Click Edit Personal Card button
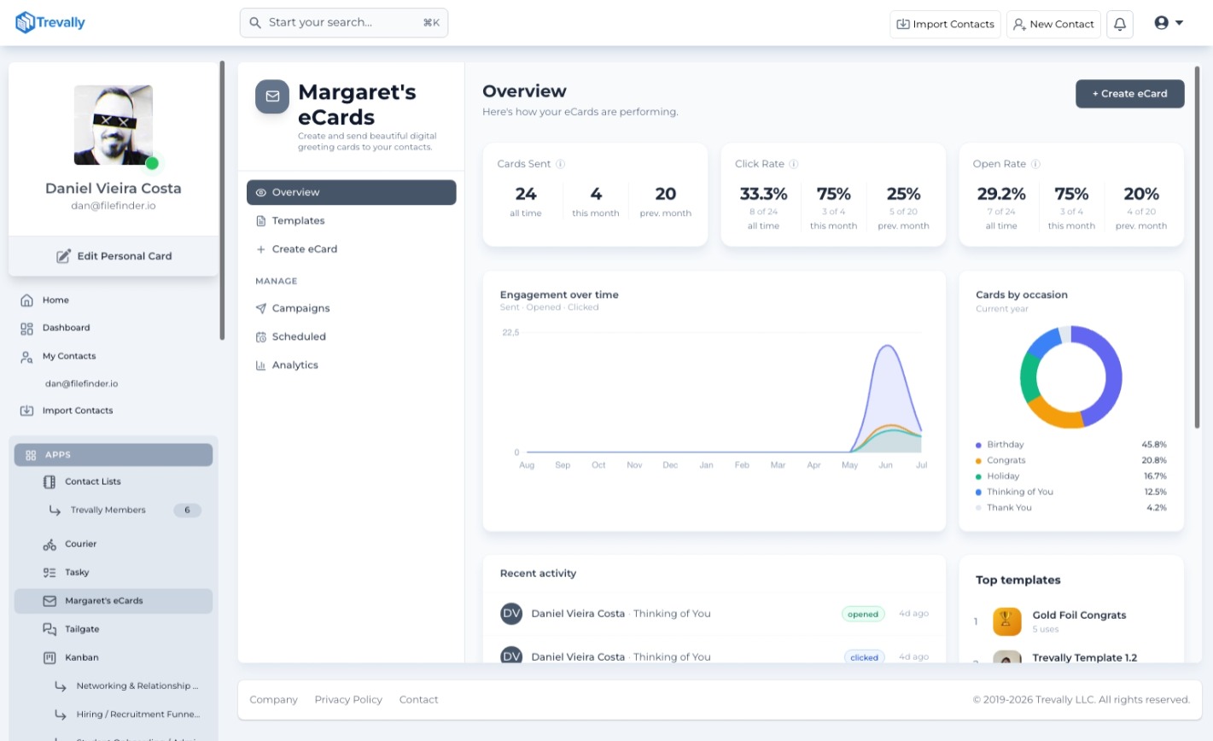Viewport: 1213px width, 741px height. click(x=114, y=256)
